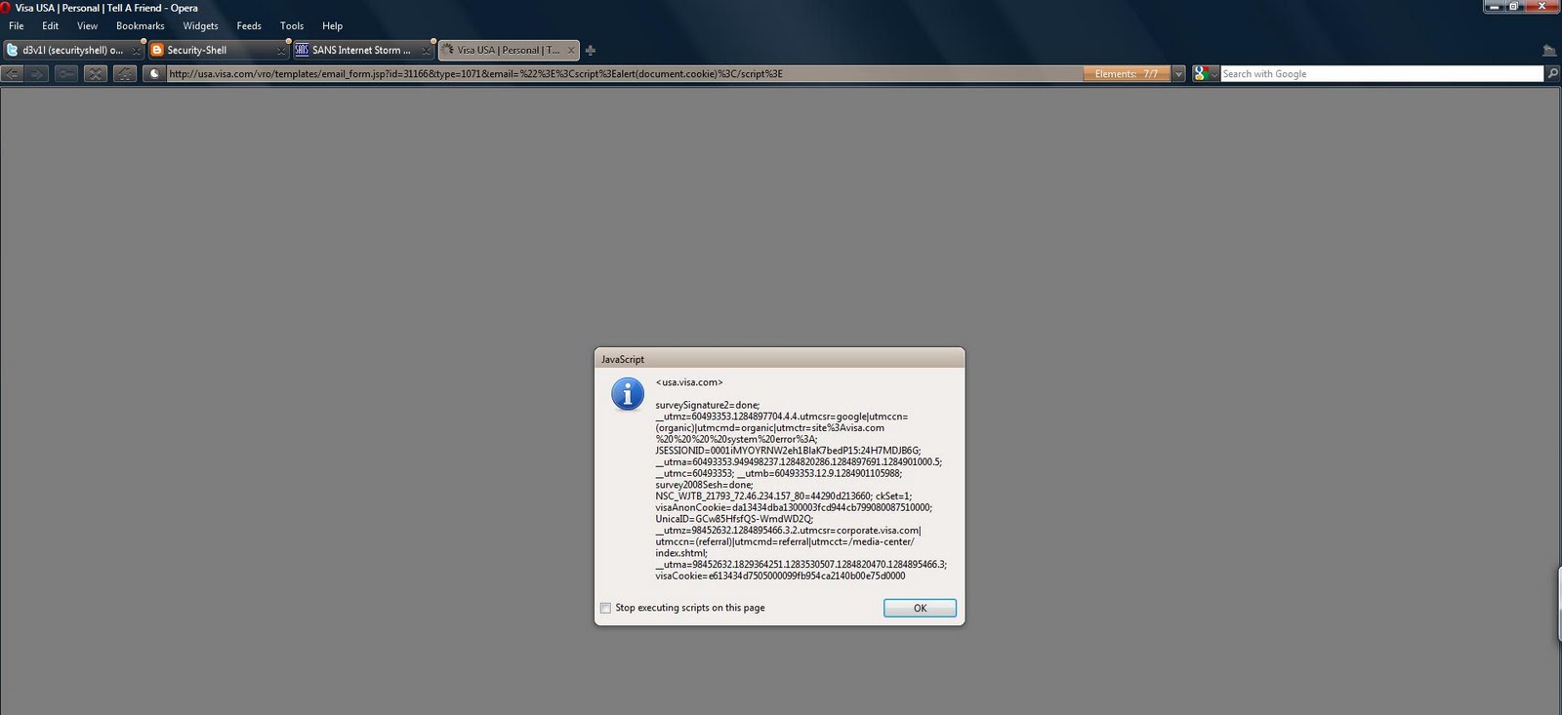Click the Search with Google field
Image resolution: width=1562 pixels, height=715 pixels.
[1381, 74]
